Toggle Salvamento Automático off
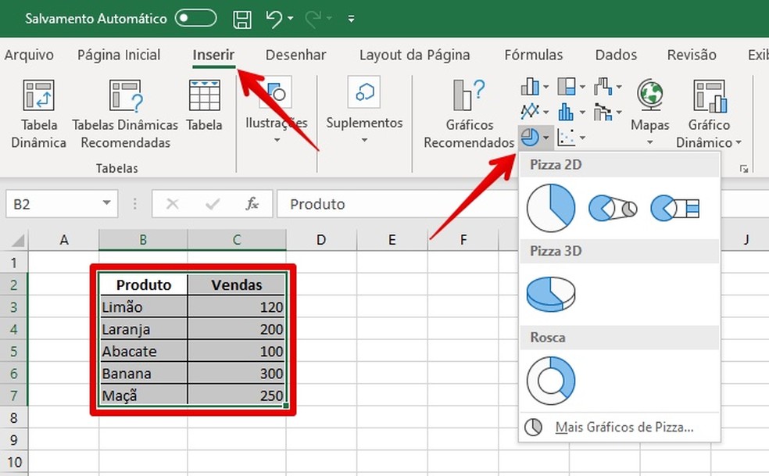The height and width of the screenshot is (476, 769). coord(195,17)
